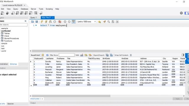Refresh schemas list icon in navigator

click(x=26, y=21)
